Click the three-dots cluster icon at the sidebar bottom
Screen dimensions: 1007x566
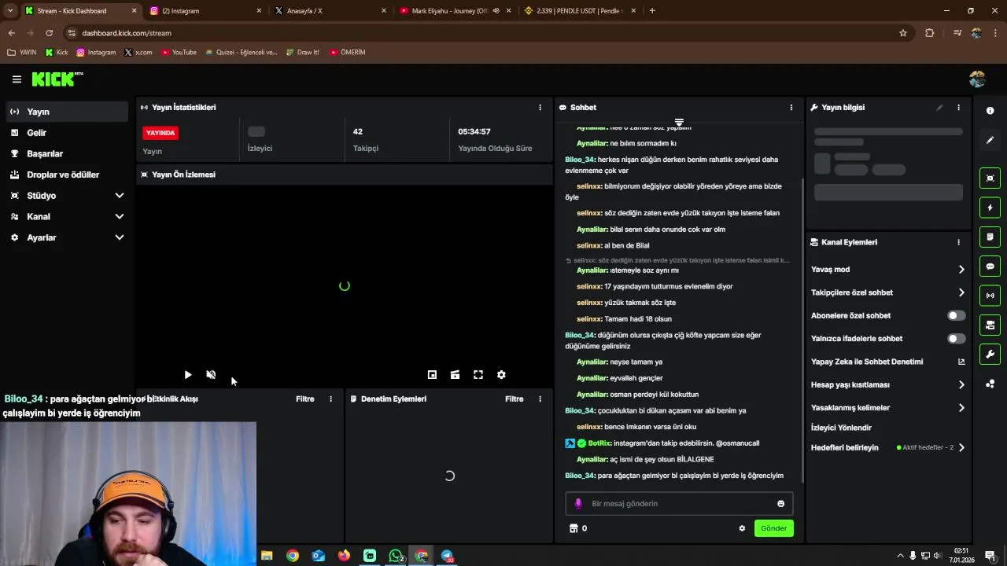point(990,384)
